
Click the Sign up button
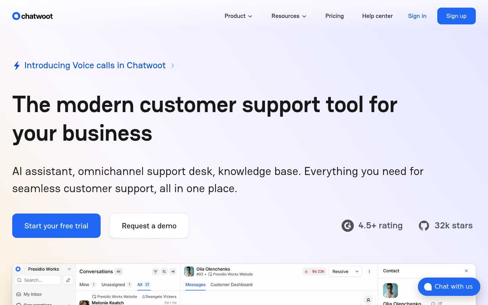(456, 16)
